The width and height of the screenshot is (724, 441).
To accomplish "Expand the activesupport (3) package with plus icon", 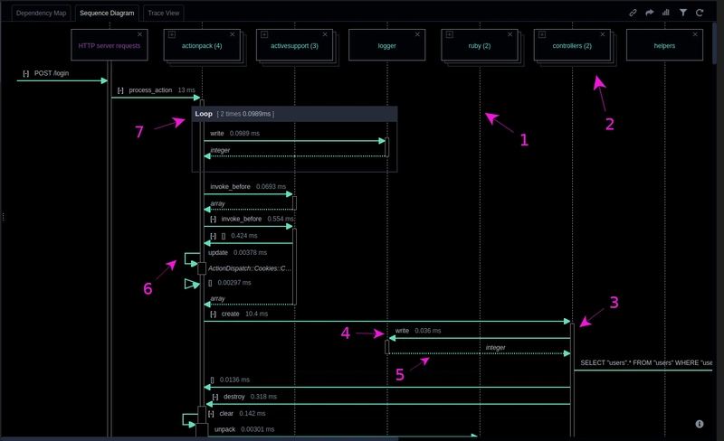I will point(264,34).
